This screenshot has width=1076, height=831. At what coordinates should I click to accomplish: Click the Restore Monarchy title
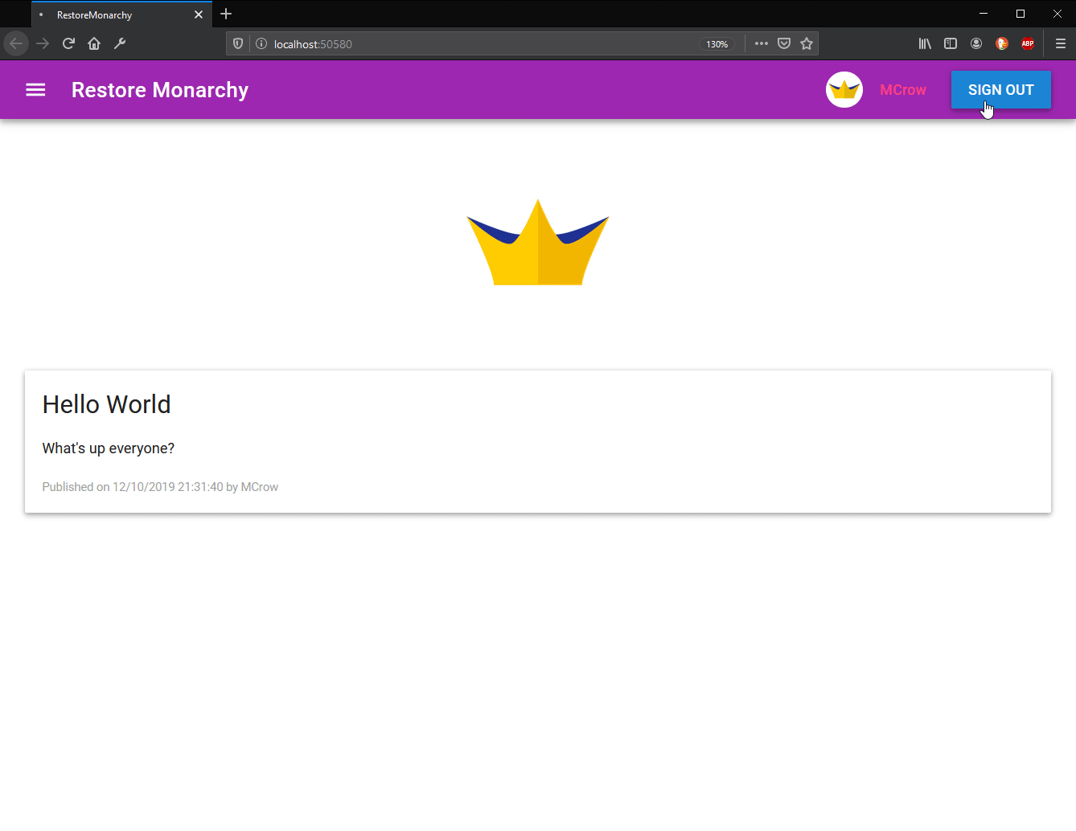coord(160,90)
